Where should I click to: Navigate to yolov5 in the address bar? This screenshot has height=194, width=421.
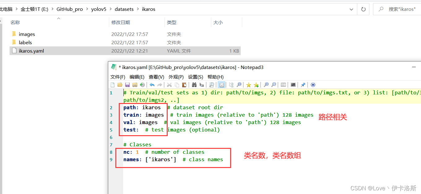(x=99, y=9)
